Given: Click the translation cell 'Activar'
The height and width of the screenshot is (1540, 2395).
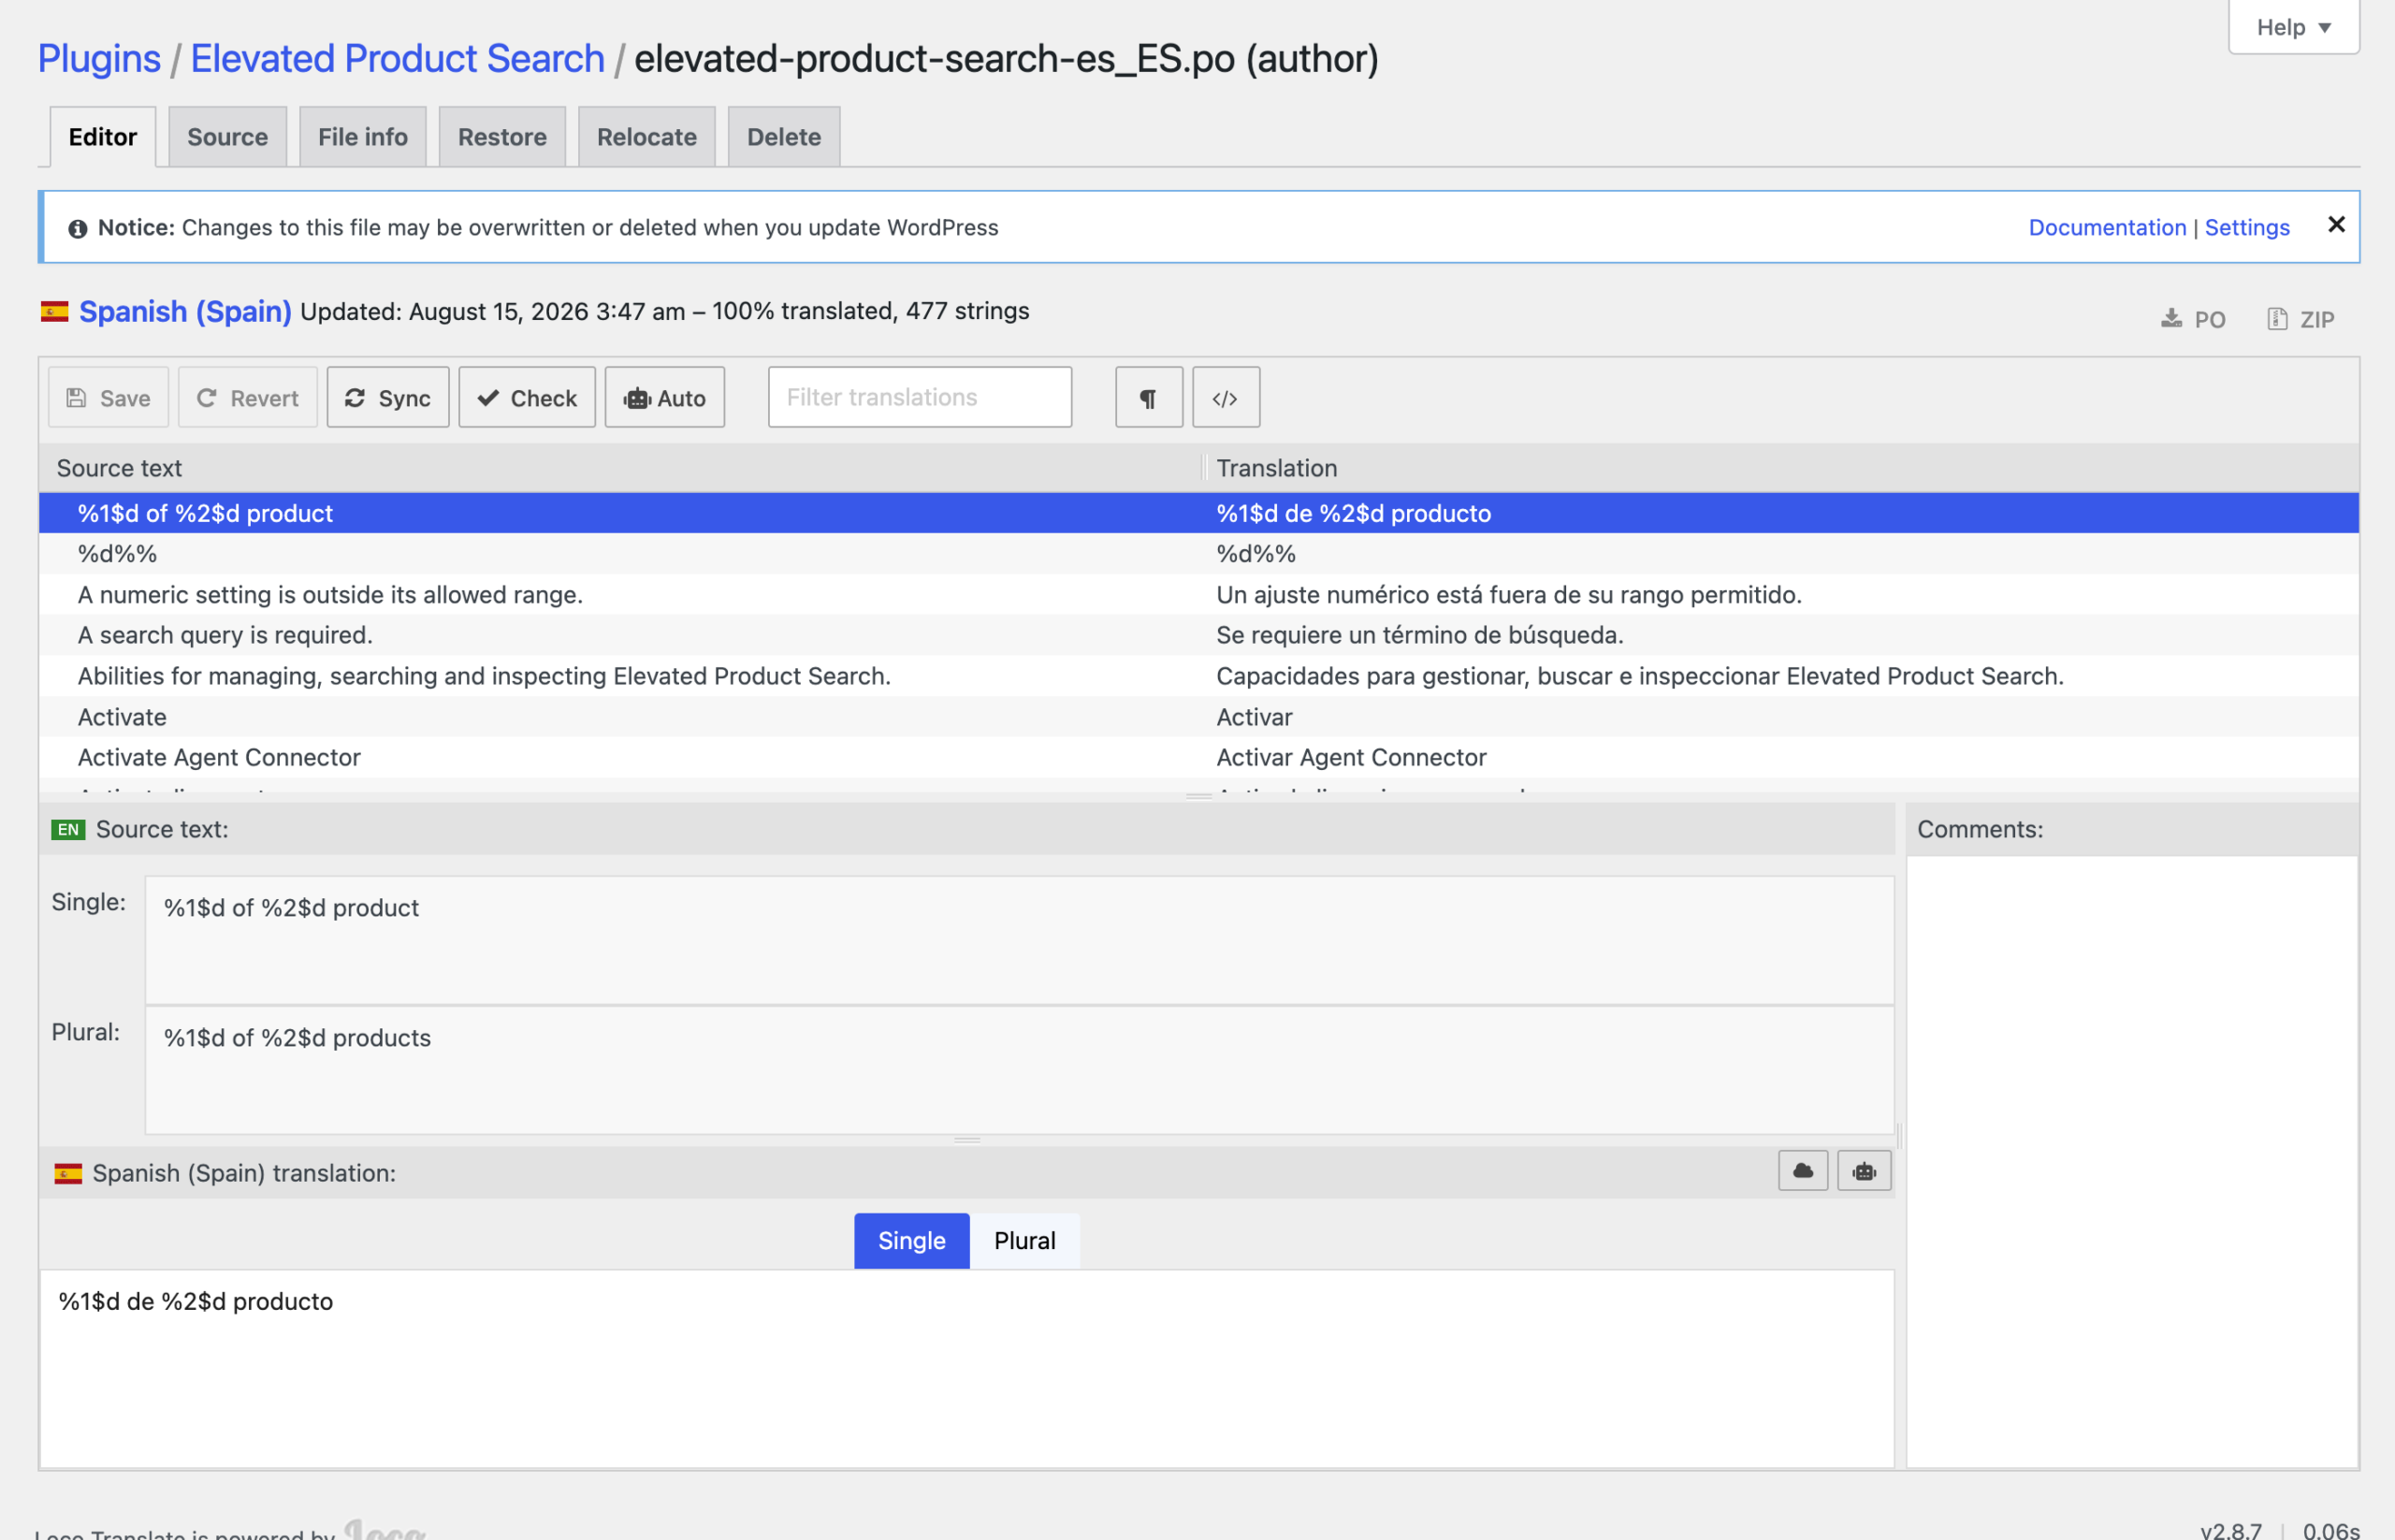Looking at the screenshot, I should [x=1254, y=717].
